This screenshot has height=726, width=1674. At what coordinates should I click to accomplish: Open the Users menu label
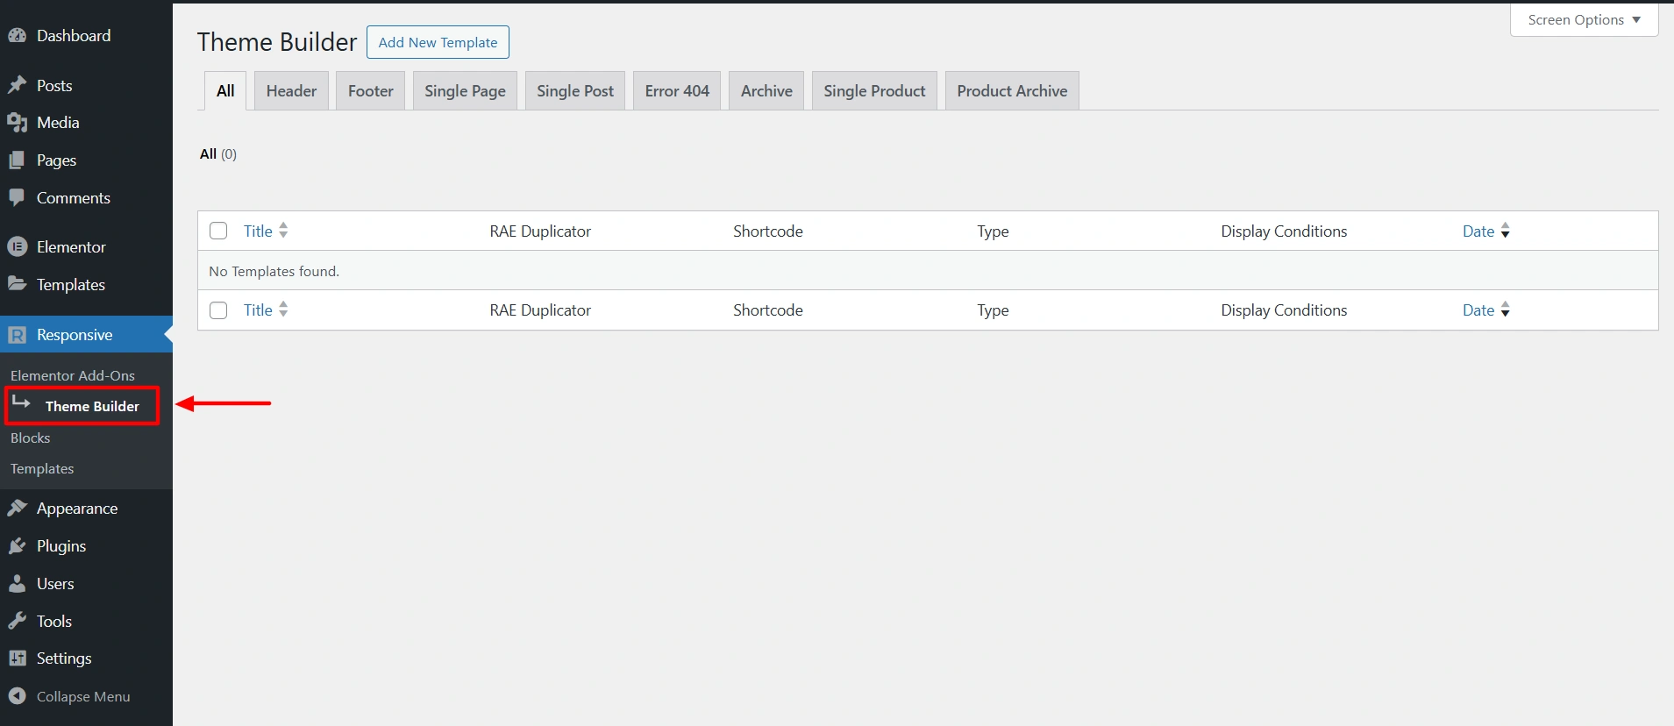click(x=55, y=584)
